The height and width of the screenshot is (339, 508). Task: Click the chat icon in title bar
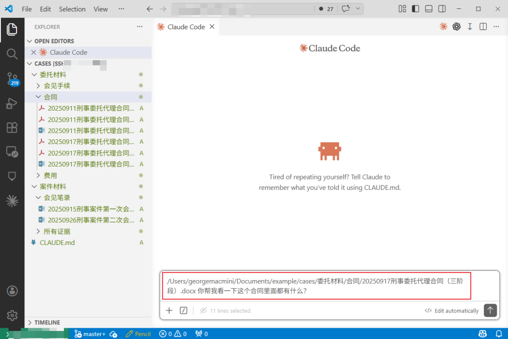tap(346, 9)
